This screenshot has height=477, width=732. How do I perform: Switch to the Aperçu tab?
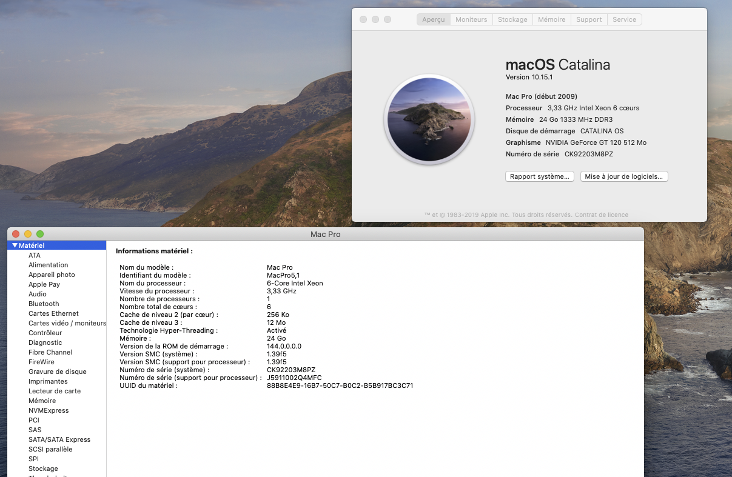click(x=434, y=19)
